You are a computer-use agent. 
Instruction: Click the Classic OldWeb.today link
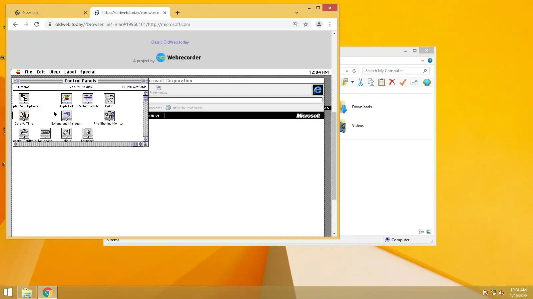click(x=170, y=42)
